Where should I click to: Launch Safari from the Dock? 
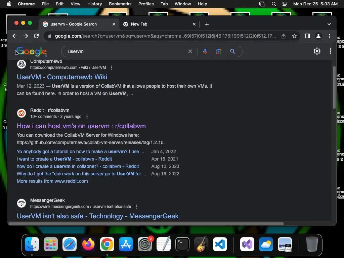click(70, 244)
